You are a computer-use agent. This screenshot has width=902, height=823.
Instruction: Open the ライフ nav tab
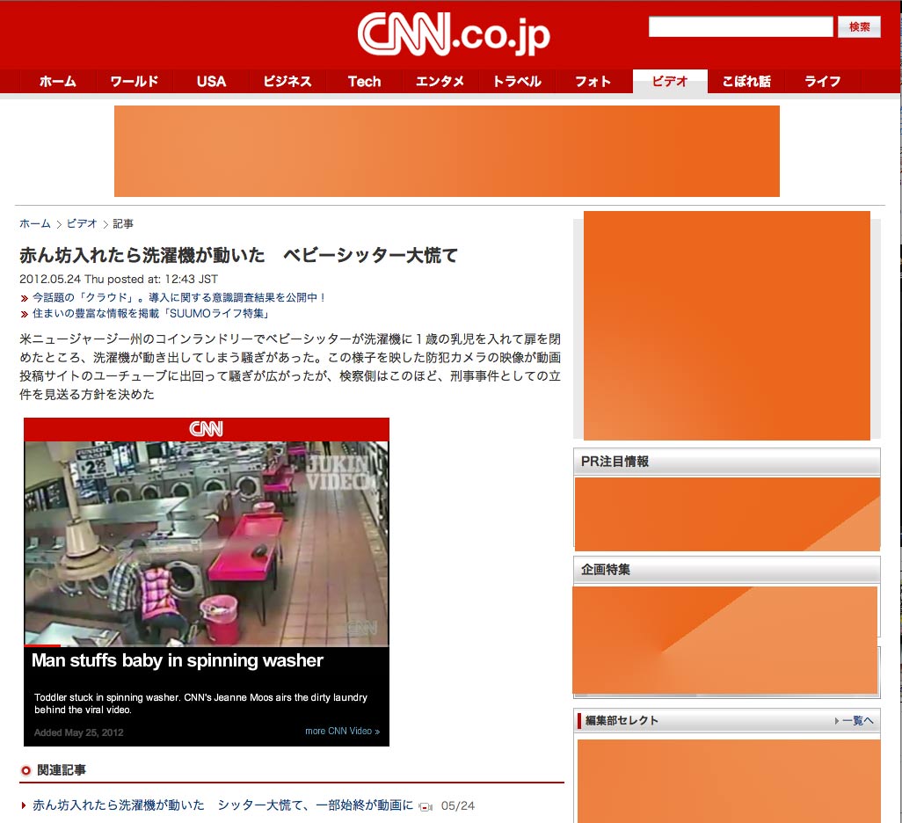pyautogui.click(x=823, y=81)
